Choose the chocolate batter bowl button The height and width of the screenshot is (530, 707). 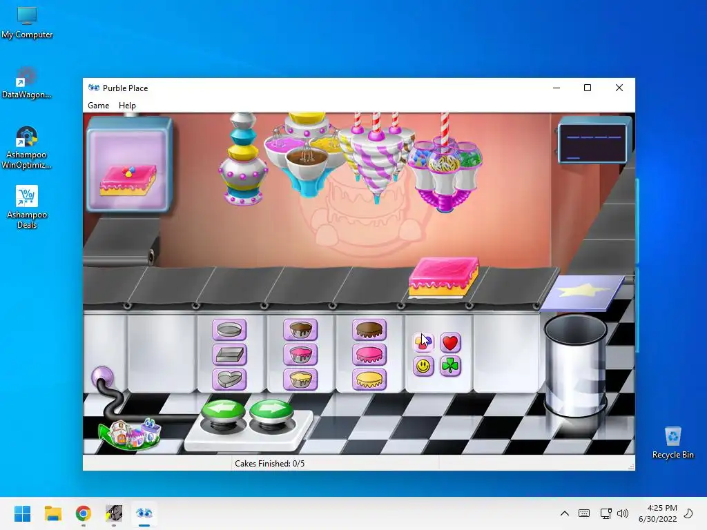pos(300,330)
